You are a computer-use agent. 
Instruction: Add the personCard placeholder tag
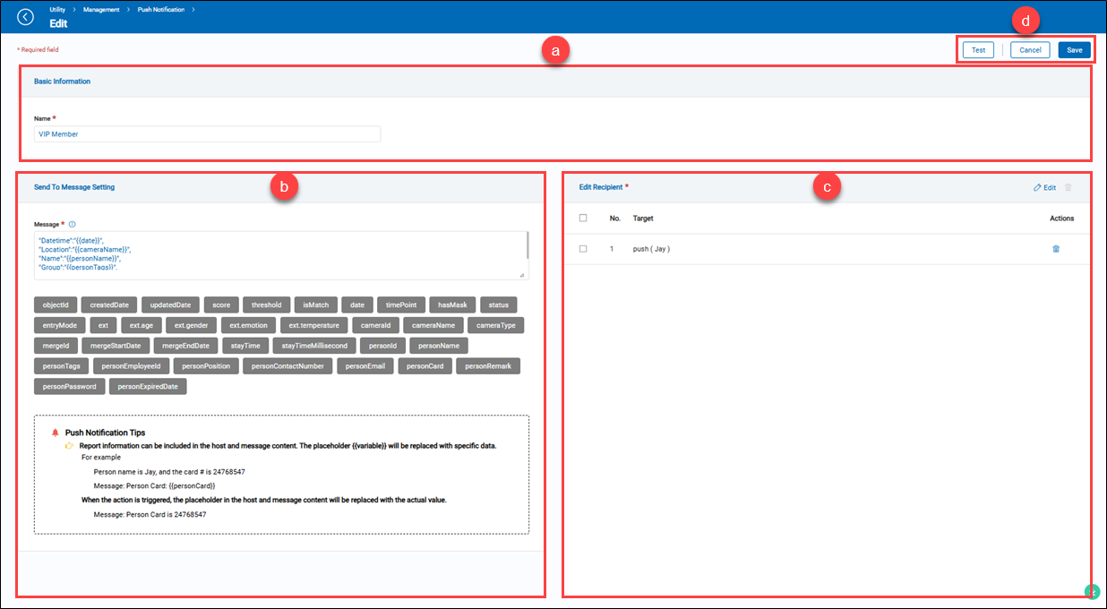click(x=425, y=366)
